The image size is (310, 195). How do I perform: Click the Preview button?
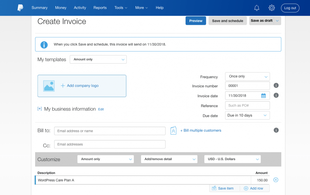(196, 21)
